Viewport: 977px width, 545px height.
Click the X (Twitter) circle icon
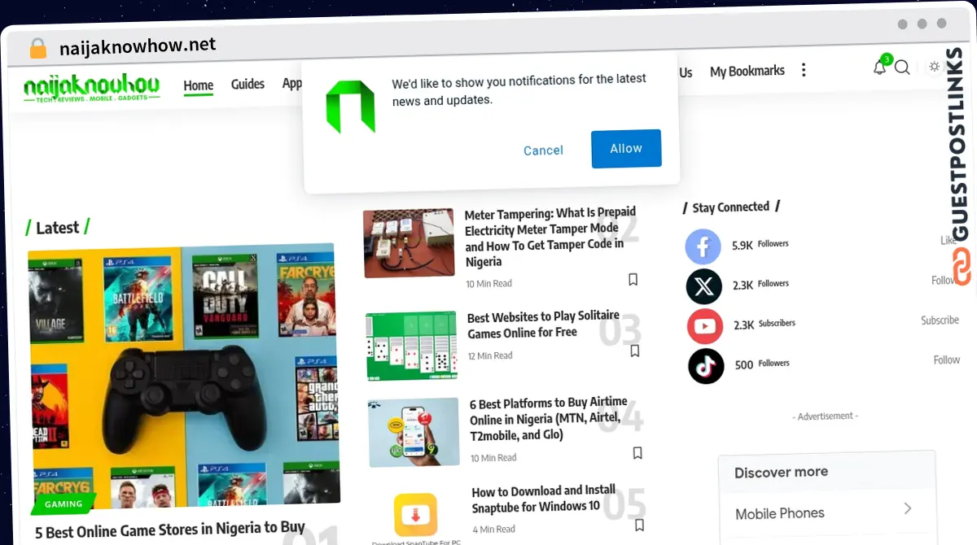pos(704,286)
